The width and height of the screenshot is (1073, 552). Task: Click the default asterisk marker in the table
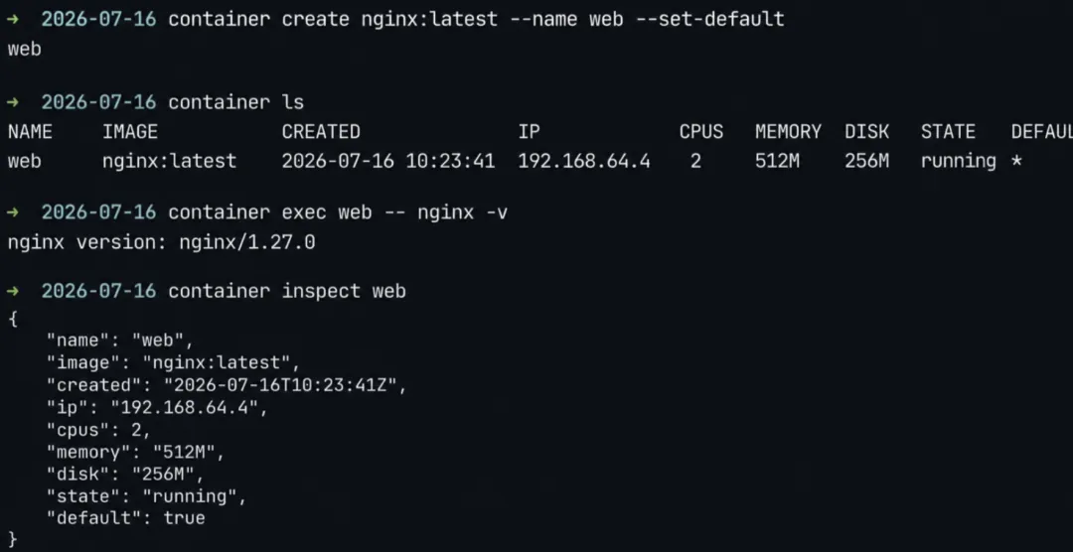coord(1017,162)
